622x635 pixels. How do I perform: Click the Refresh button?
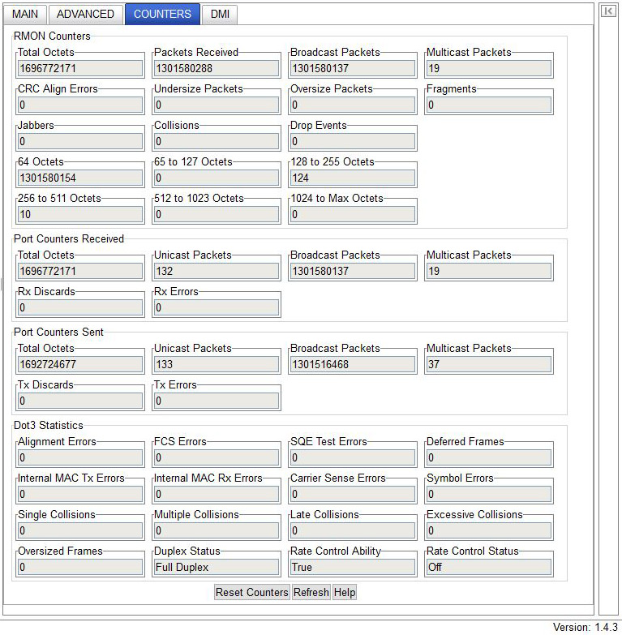(311, 592)
